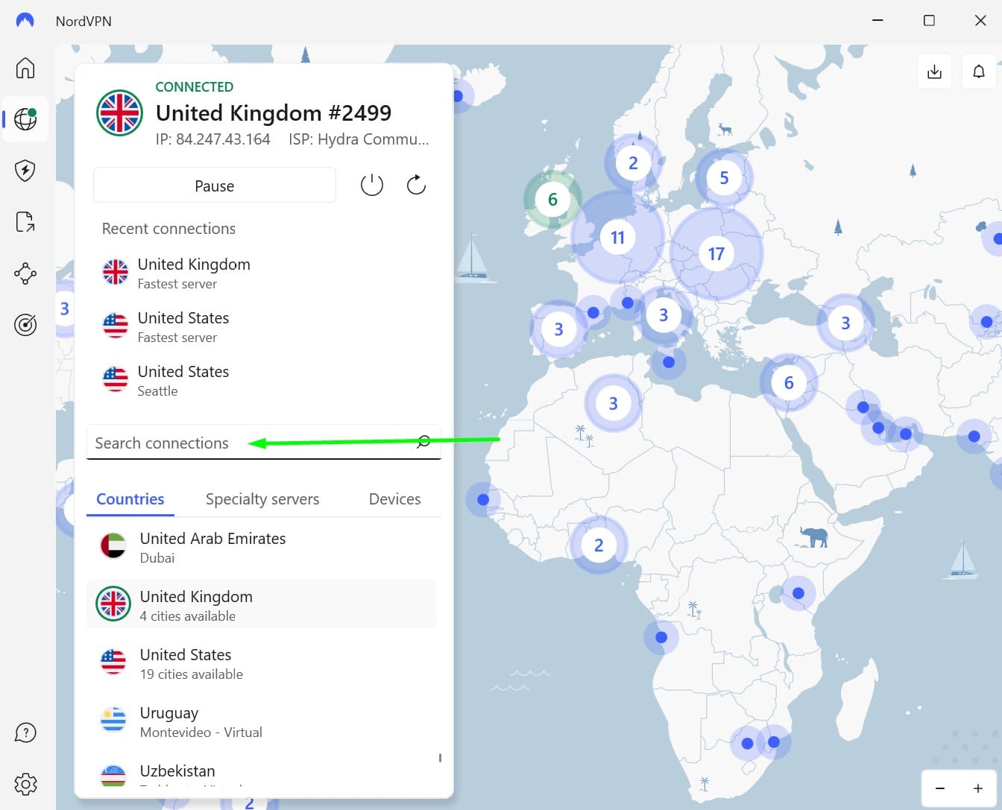The width and height of the screenshot is (1002, 810).
Task: Click the country list scrollbar thumb
Action: [x=440, y=758]
